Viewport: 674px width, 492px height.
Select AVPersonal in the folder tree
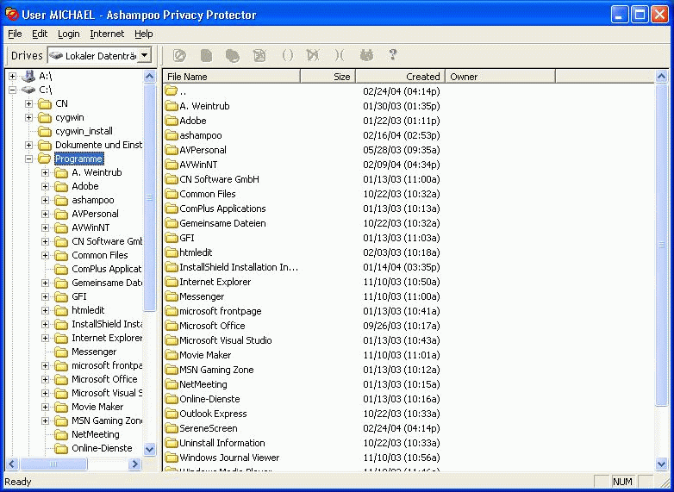click(x=95, y=214)
